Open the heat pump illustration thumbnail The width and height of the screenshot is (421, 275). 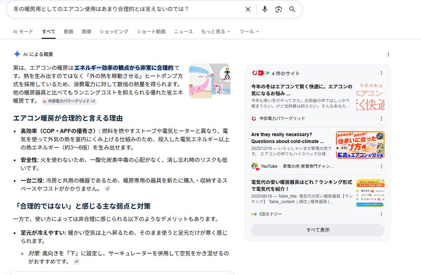[210, 81]
